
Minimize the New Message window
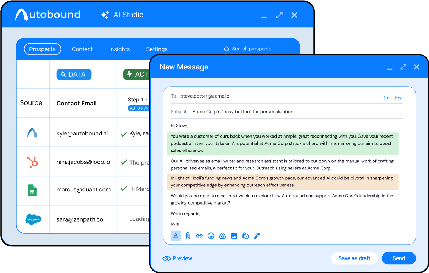[390, 69]
